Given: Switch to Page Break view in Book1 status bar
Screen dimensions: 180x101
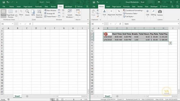Looking at the screenshot, I should click(62, 99).
